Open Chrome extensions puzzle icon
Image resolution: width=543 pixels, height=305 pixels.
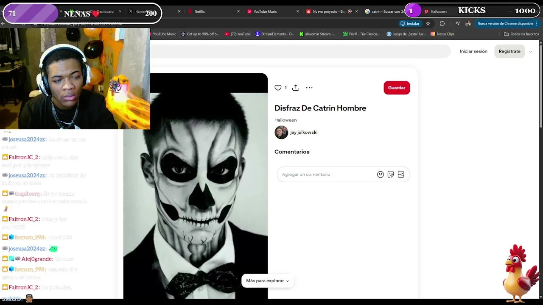pyautogui.click(x=442, y=24)
